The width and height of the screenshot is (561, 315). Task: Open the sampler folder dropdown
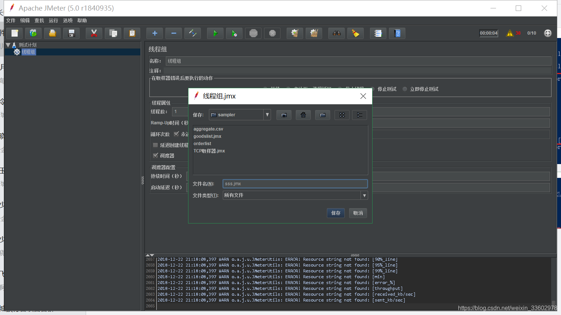(x=267, y=115)
